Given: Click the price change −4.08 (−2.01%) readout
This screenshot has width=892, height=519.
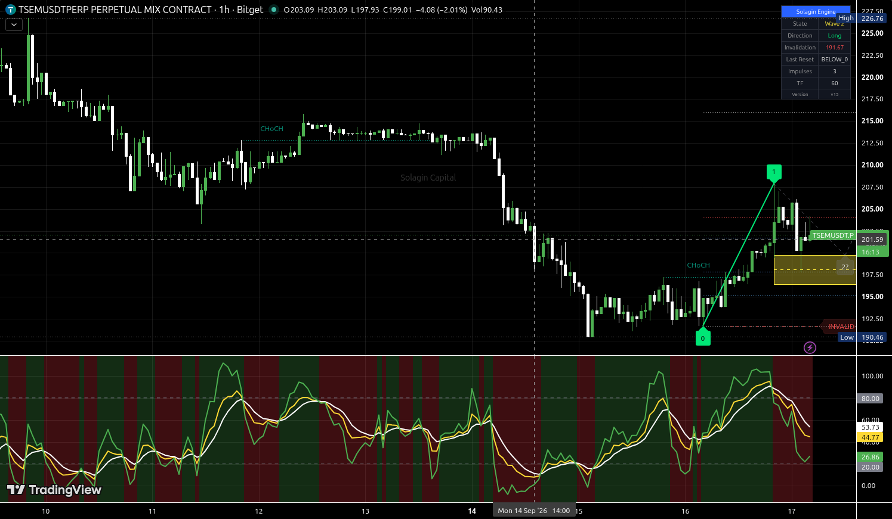Looking at the screenshot, I should click(441, 10).
